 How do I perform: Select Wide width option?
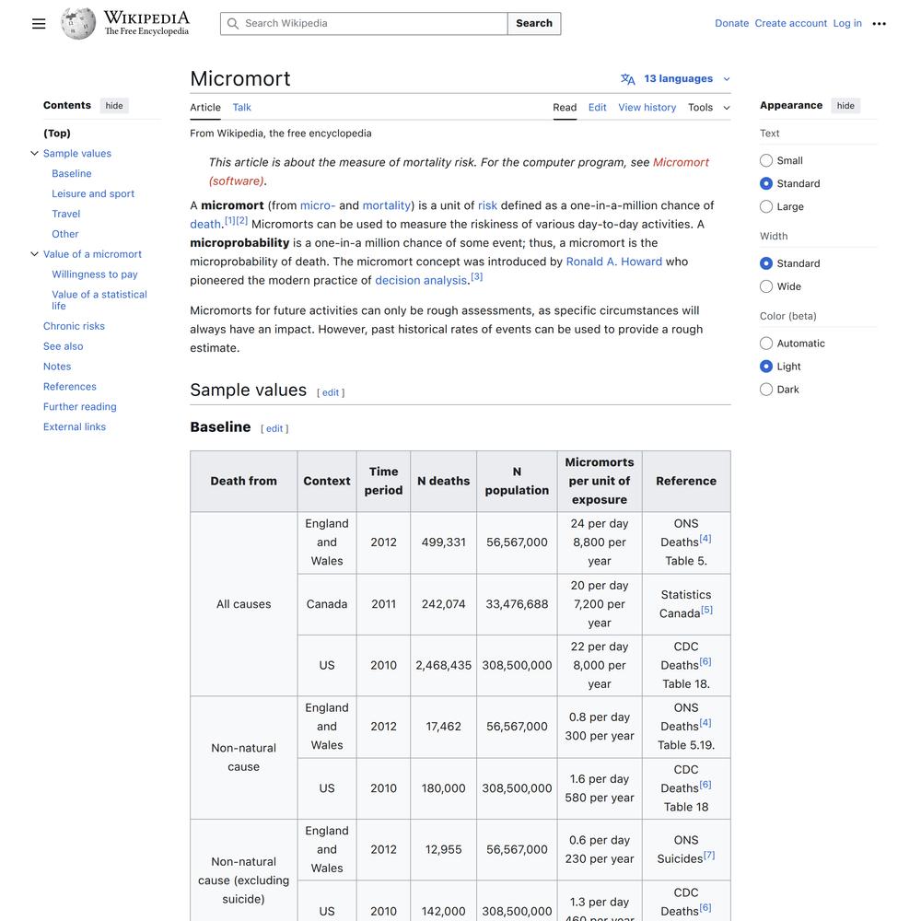(x=766, y=286)
